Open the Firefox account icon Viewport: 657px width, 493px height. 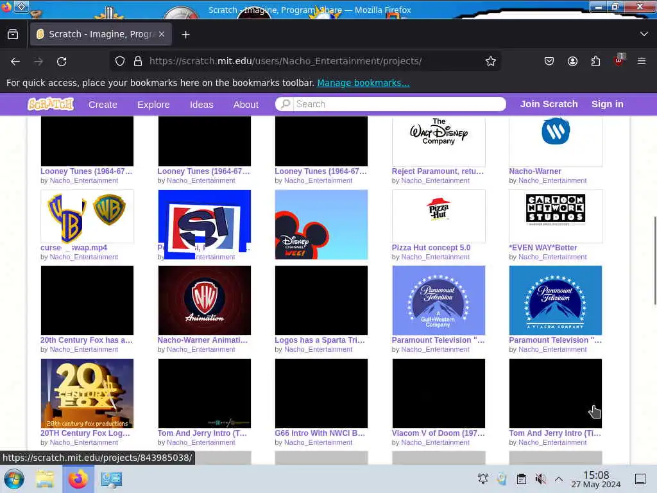pos(572,61)
